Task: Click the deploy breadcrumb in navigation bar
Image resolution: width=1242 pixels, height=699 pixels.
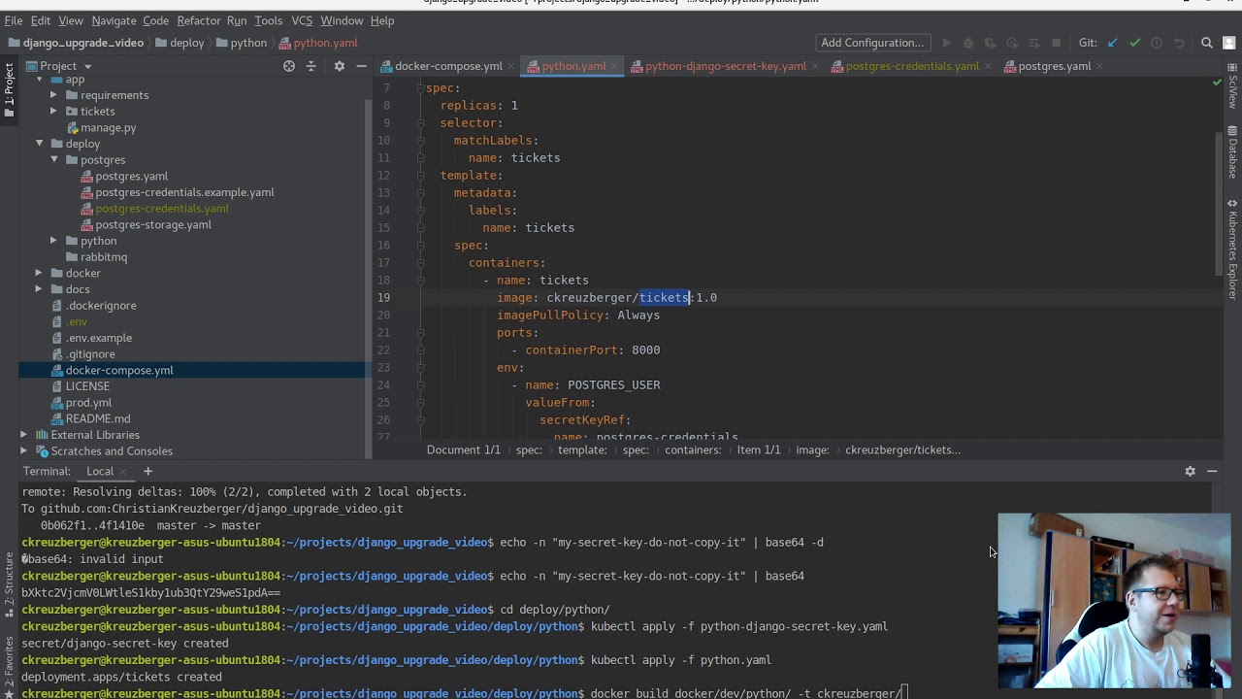Action: pos(187,43)
